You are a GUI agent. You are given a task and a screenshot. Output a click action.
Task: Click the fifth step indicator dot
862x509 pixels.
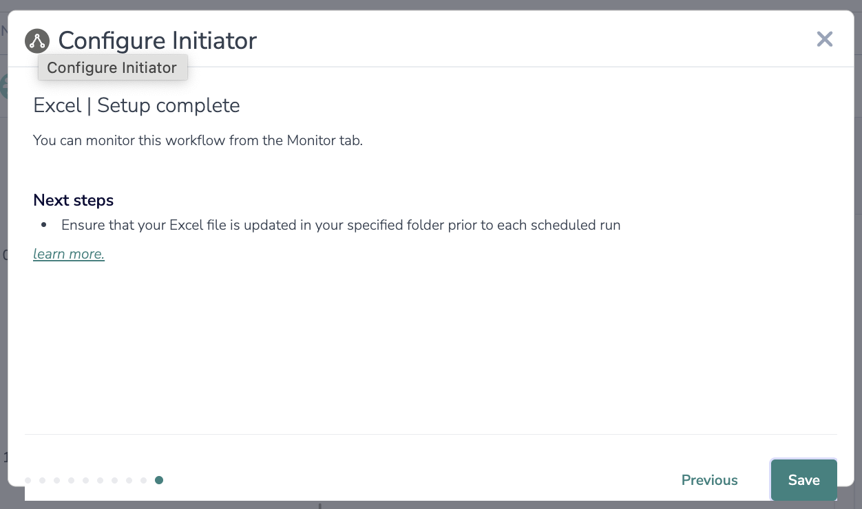[85, 480]
